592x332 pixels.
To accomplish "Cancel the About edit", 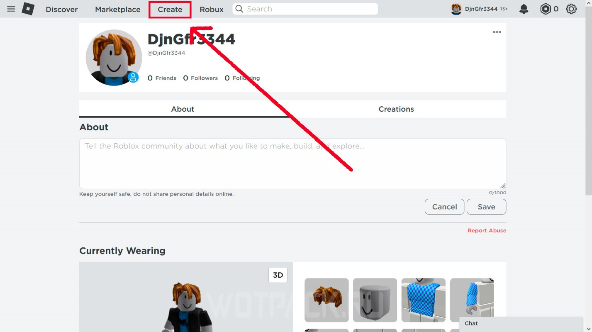I will click(x=444, y=207).
